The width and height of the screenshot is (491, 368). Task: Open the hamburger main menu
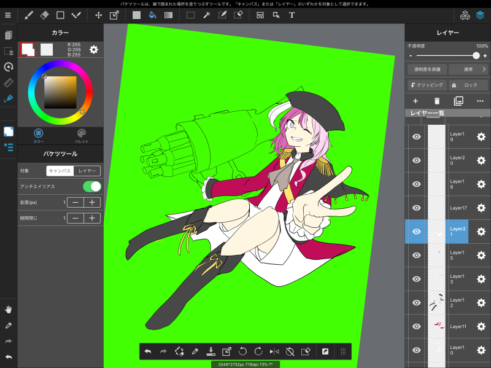pos(8,15)
